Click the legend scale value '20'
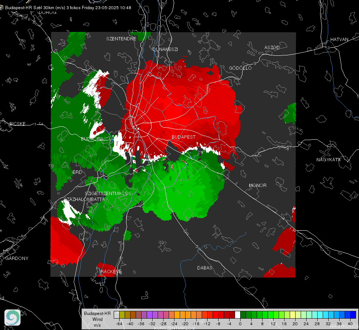 point(295,324)
